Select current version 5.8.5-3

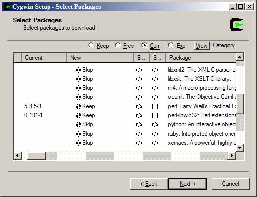(x=33, y=106)
